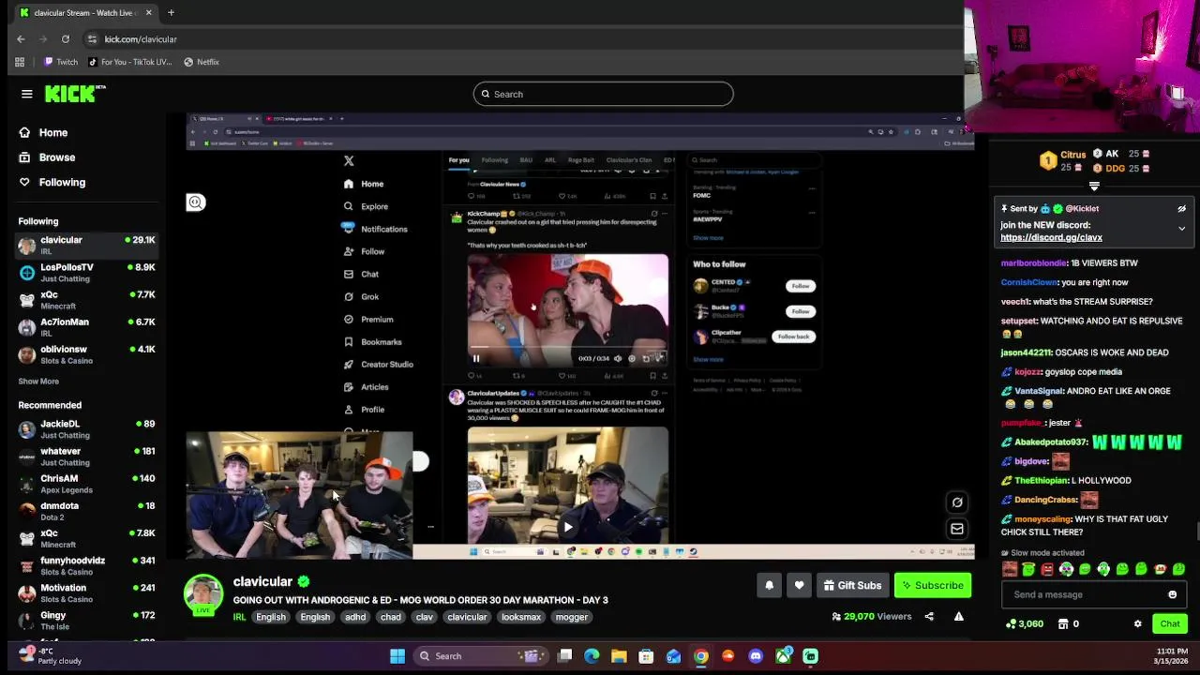Click the Gift Subs button

point(852,585)
